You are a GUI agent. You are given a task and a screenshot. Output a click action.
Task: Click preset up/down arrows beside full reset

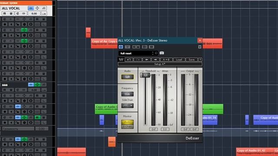click(152, 53)
